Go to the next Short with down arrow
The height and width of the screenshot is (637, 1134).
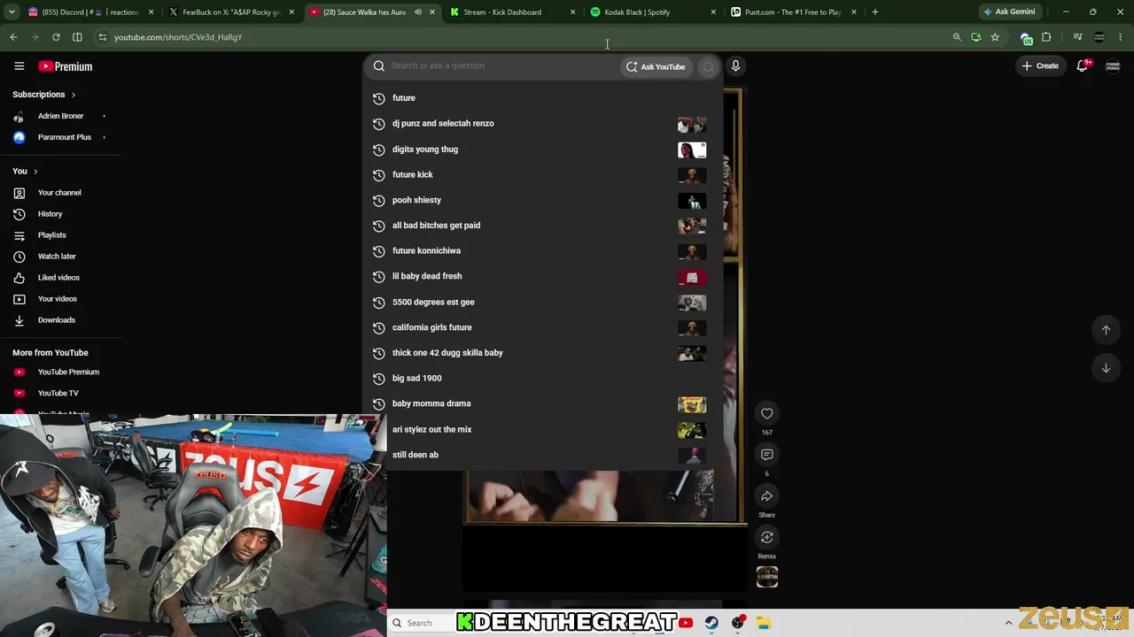[x=1106, y=368]
